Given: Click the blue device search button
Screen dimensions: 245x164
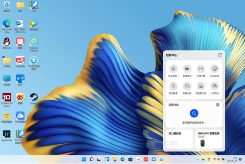Looking at the screenshot, I should click(x=194, y=113).
